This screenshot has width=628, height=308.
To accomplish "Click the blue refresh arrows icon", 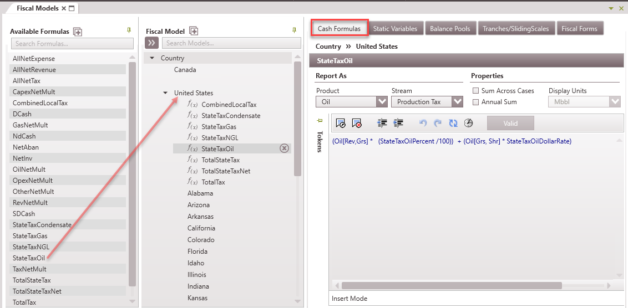I will point(453,123).
